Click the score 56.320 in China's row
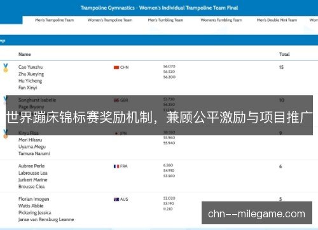Image resolution: width=318 pixels, height=230 pixels. (x=169, y=72)
